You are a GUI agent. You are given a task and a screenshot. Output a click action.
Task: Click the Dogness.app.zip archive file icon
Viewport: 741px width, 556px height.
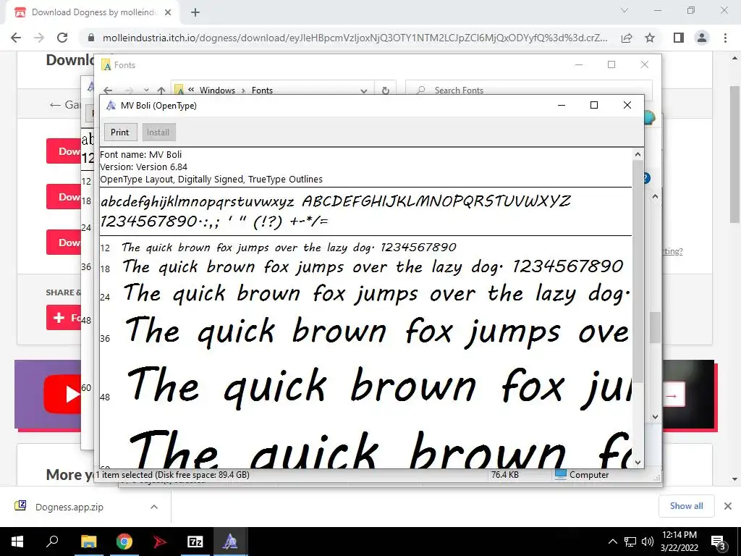(x=20, y=506)
